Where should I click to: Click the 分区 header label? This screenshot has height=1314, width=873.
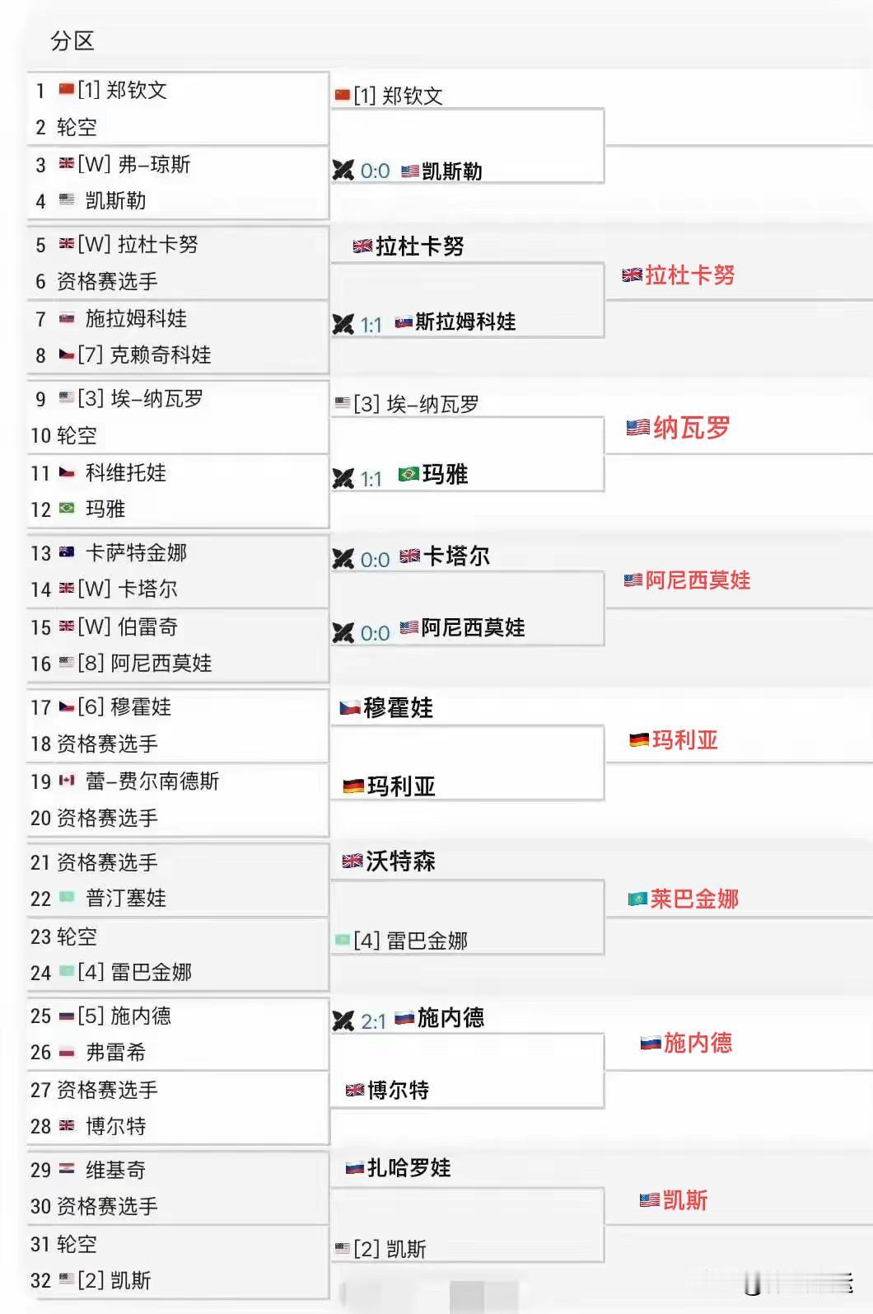point(72,40)
